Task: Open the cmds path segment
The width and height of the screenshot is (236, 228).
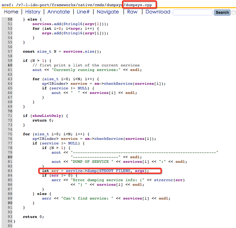Action: coord(99,5)
